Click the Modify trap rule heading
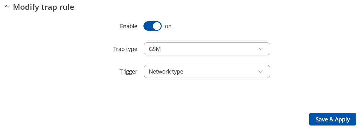The height and width of the screenshot is (128, 358). 43,7
